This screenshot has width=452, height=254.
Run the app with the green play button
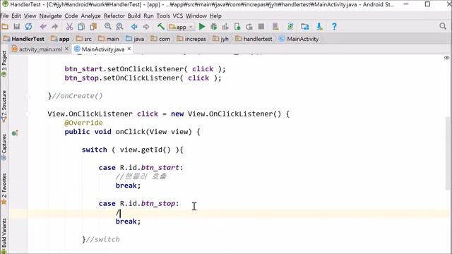click(202, 27)
